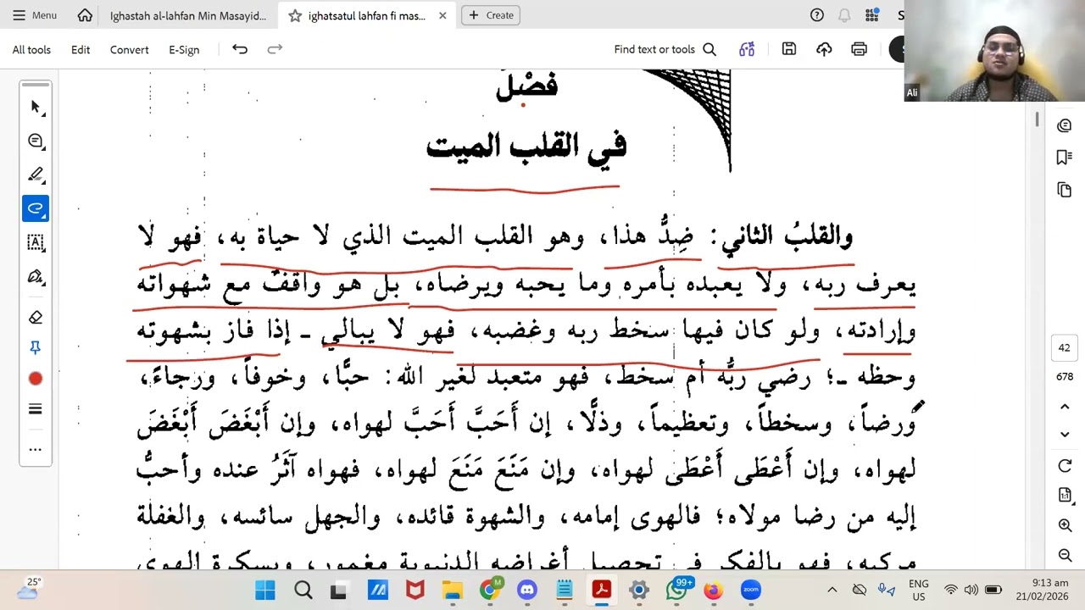Go to Acrobat Home icon
Screen dimensions: 1085x610
point(85,15)
